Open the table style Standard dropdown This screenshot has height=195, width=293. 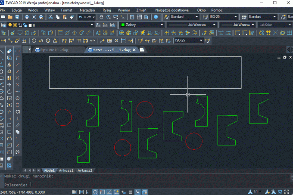274,17
